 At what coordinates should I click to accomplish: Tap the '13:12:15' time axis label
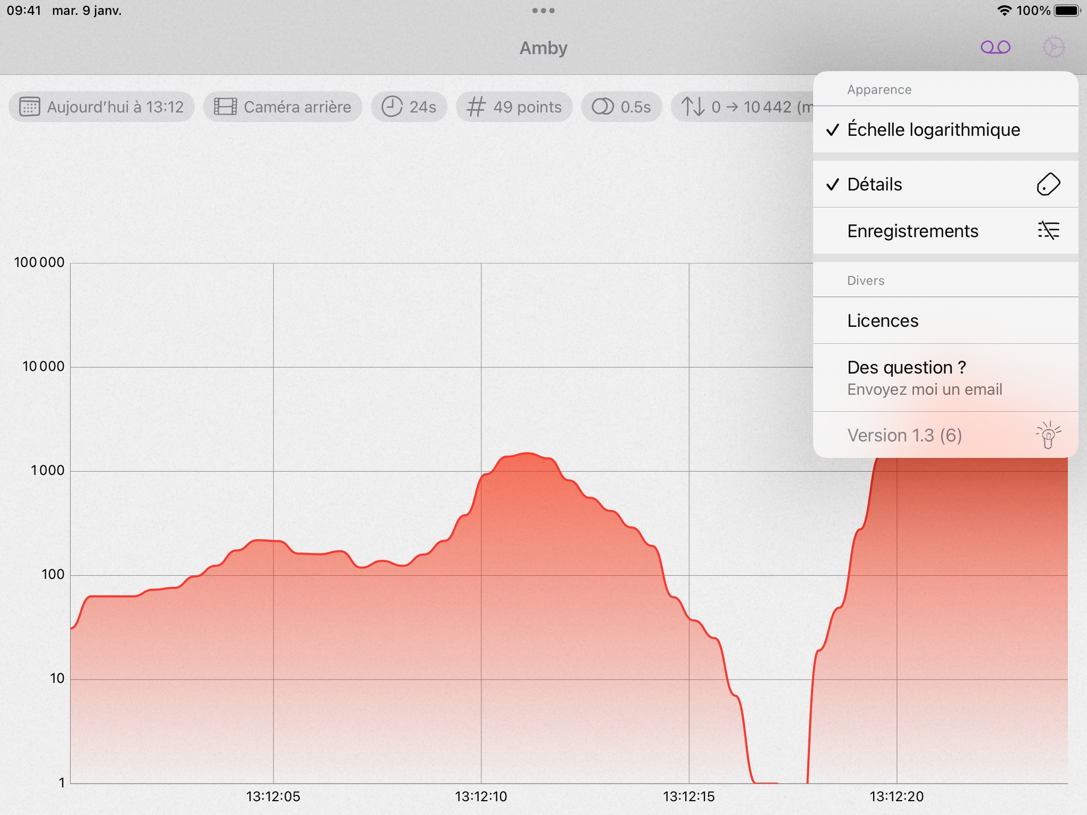pyautogui.click(x=688, y=796)
